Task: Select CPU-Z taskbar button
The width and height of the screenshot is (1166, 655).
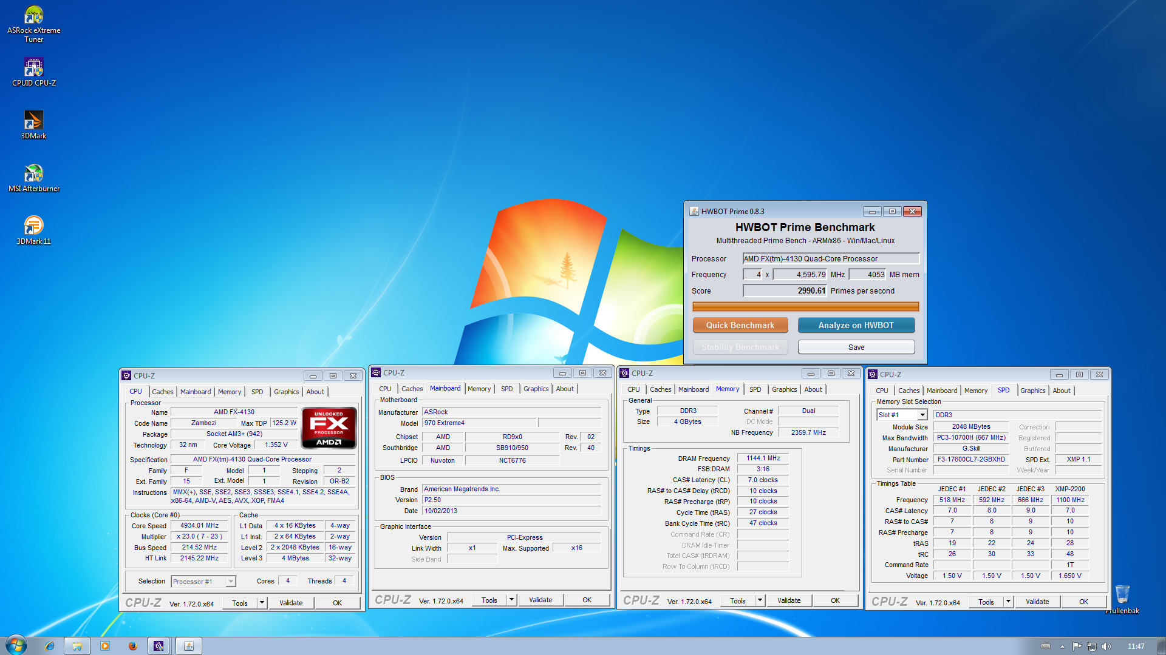Action: pos(159,646)
